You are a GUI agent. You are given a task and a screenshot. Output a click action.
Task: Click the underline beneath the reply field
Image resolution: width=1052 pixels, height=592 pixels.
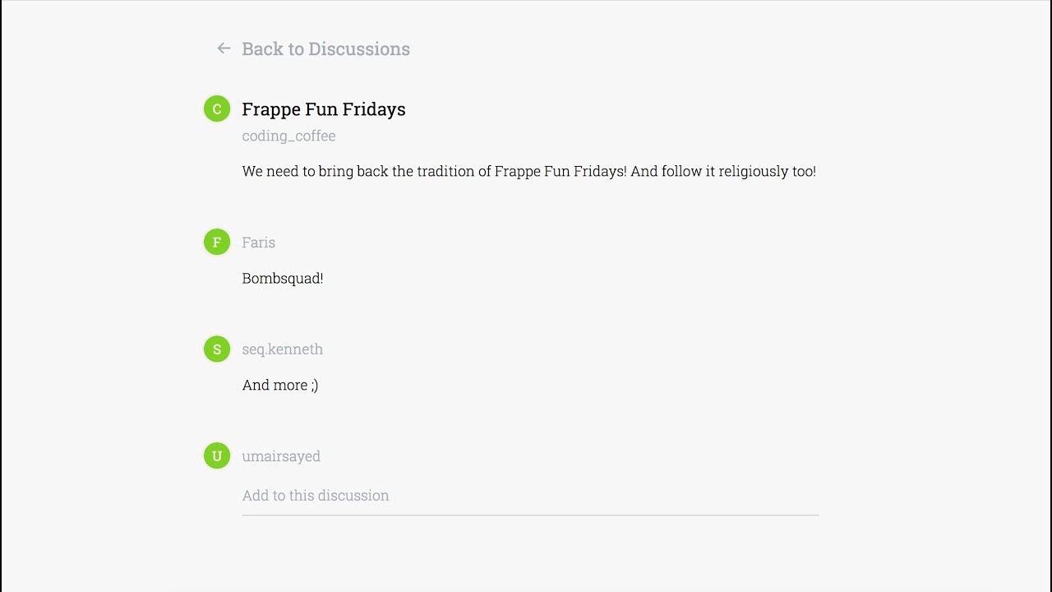pyautogui.click(x=529, y=515)
